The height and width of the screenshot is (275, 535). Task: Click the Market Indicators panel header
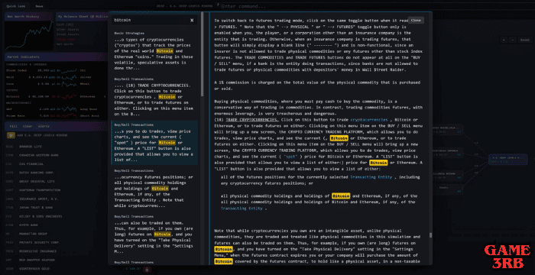[57, 57]
